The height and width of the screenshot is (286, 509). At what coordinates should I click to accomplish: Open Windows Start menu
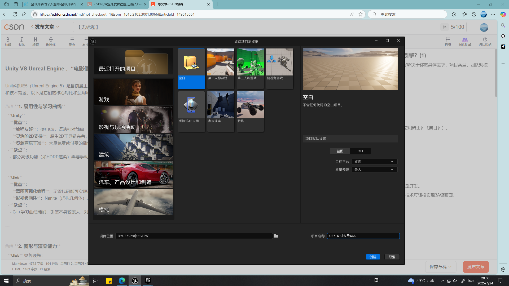[x=6, y=281]
